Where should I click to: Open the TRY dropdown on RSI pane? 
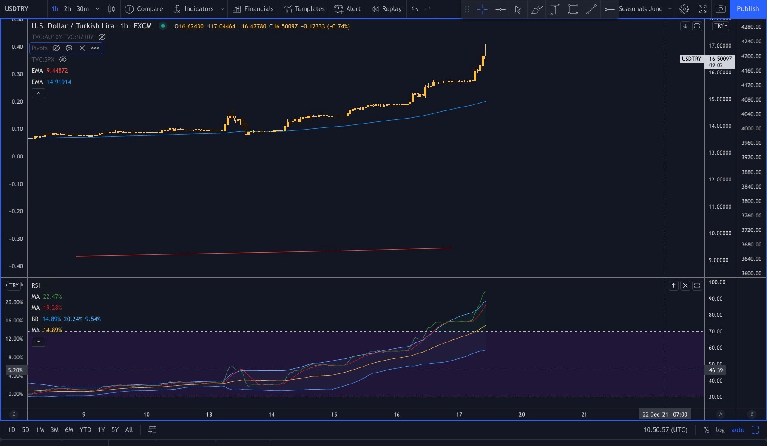point(14,285)
